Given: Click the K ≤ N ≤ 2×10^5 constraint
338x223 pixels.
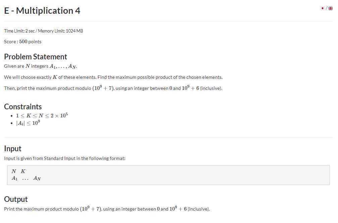Looking at the screenshot, I should [42, 115].
